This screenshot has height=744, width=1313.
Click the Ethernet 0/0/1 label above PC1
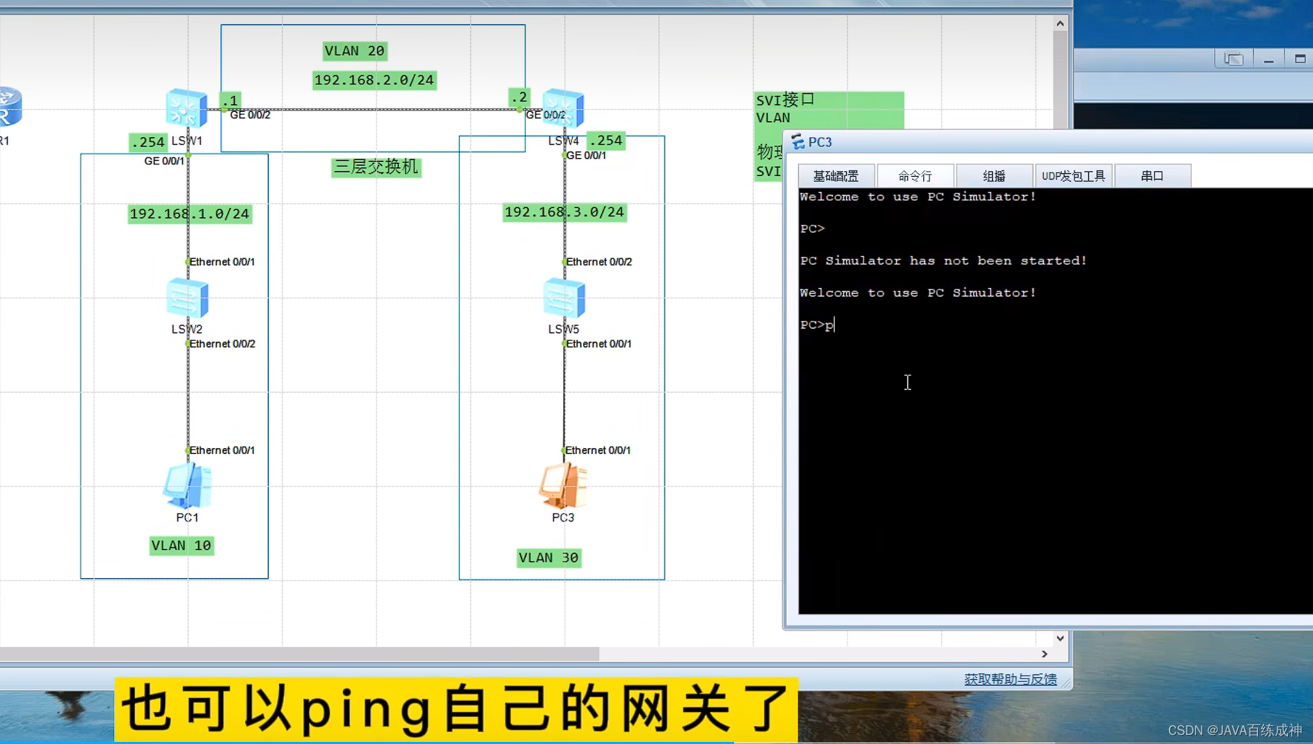click(x=222, y=450)
